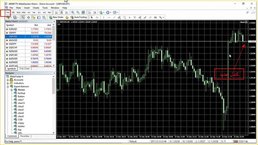258x145 pixels.
Task: Open the Indicators list icon
Action: pyautogui.click(x=101, y=12)
